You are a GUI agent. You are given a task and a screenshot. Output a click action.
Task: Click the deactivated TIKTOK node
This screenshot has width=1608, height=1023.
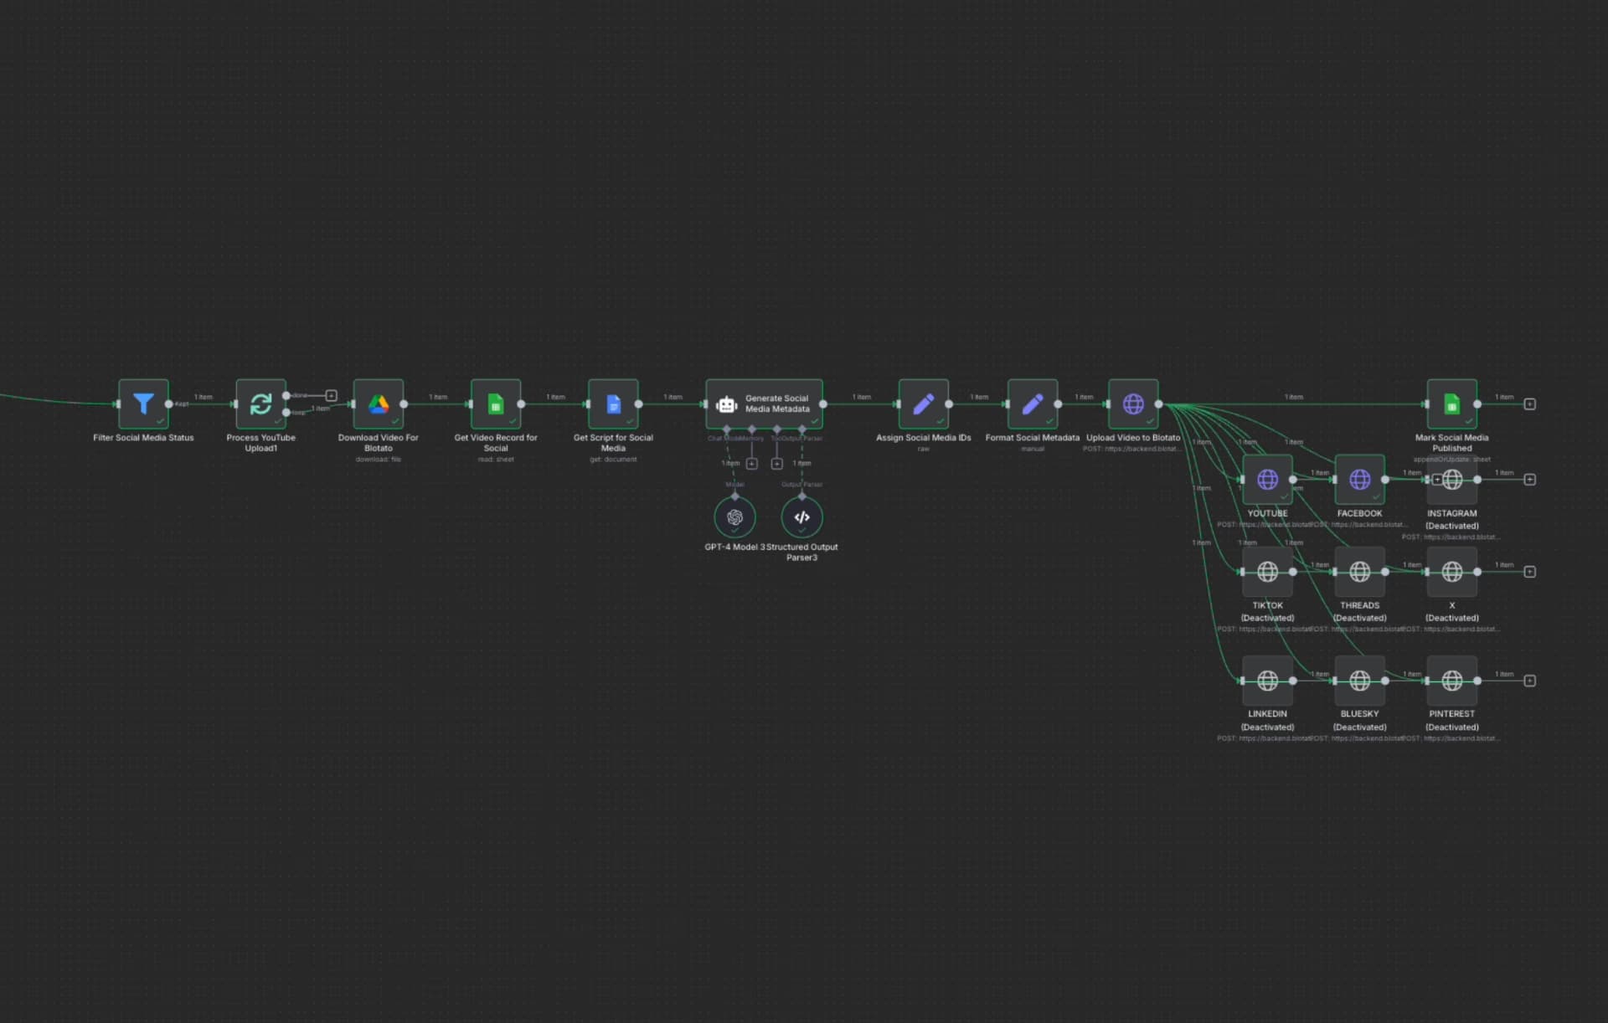pos(1267,572)
